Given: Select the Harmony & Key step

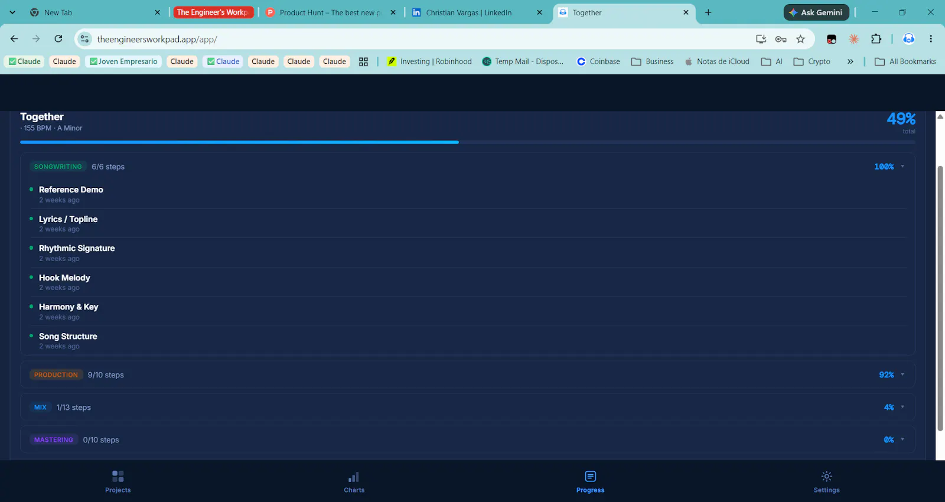Looking at the screenshot, I should pos(468,311).
